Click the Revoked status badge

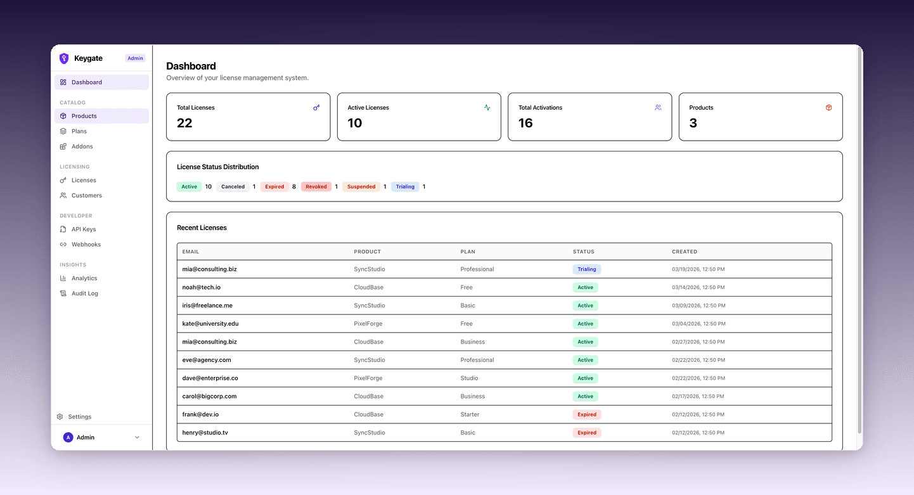316,186
